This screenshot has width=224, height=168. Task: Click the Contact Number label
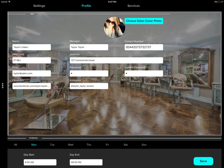point(134,41)
